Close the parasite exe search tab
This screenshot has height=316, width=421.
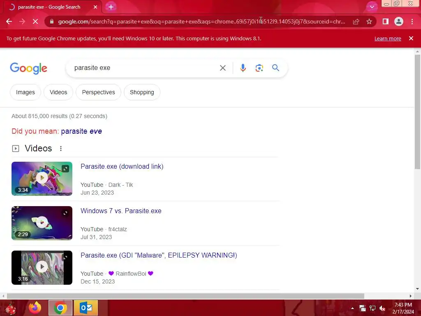click(x=95, y=7)
